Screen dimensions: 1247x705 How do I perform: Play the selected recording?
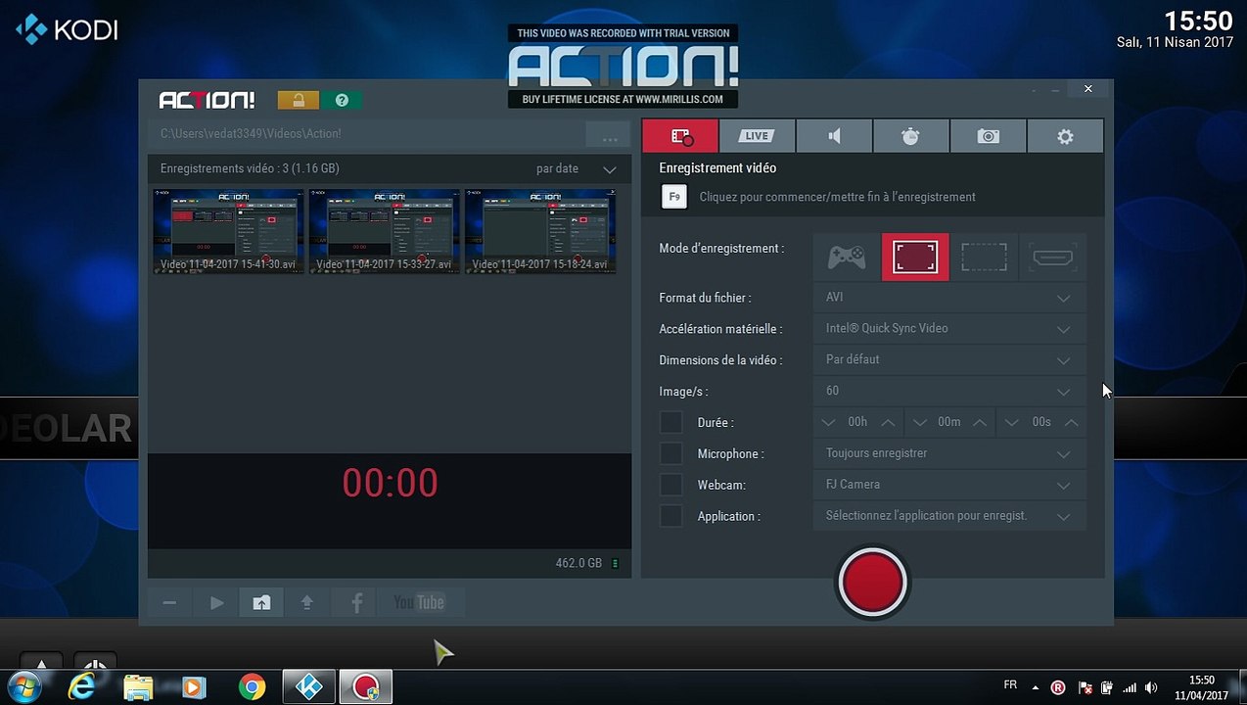coord(216,603)
